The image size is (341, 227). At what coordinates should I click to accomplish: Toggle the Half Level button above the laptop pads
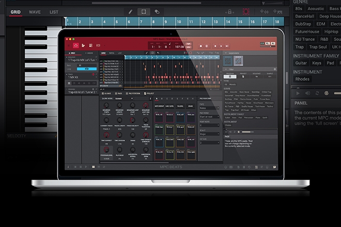[x=169, y=106]
